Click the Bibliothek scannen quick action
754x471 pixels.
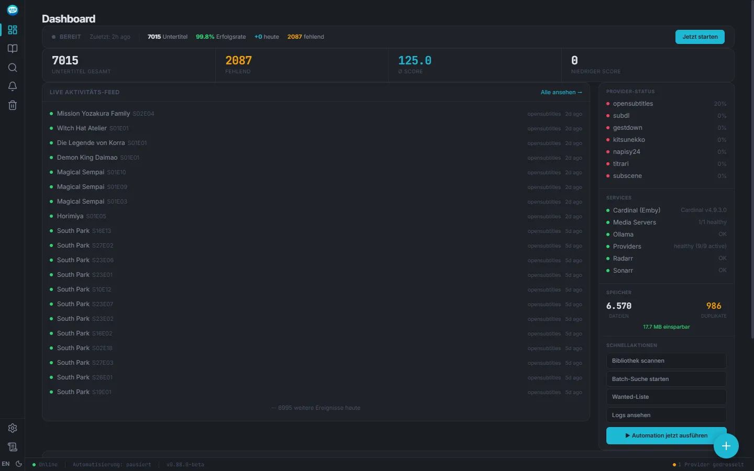pyautogui.click(x=666, y=361)
